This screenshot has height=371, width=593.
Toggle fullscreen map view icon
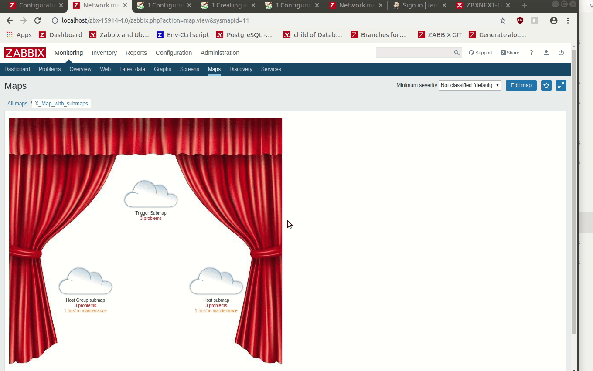point(561,85)
